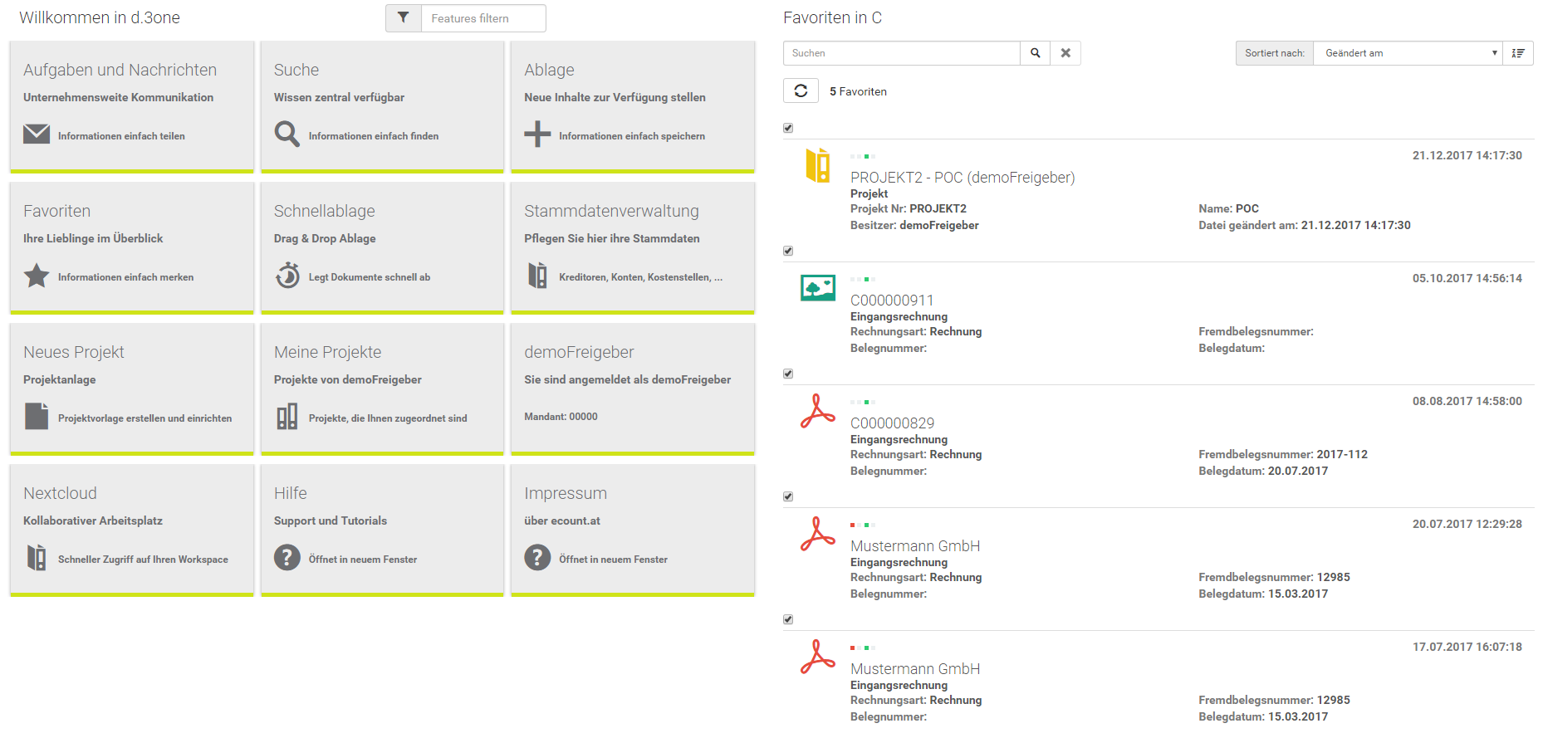Uncheck the checkbox above PROJEKT2 - POC
The height and width of the screenshot is (738, 1543).
[788, 128]
